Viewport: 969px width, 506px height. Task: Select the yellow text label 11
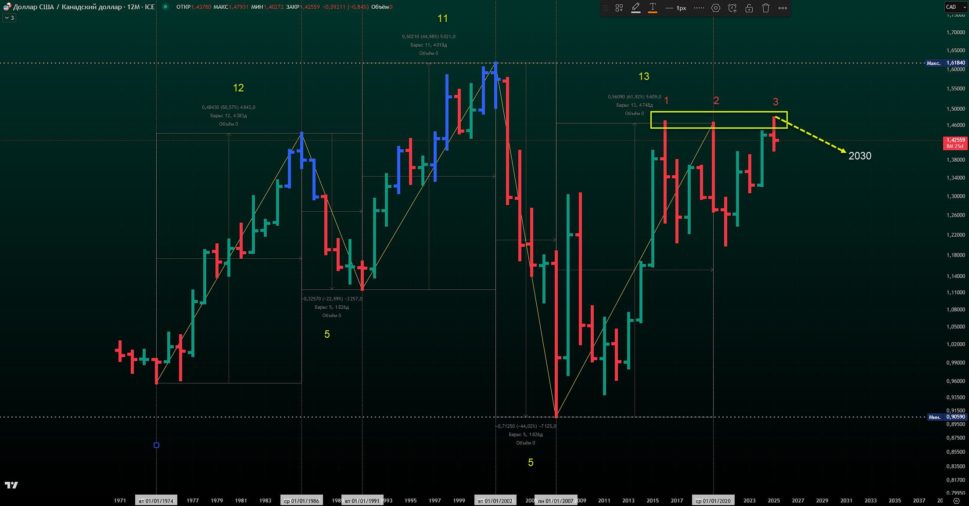(443, 18)
